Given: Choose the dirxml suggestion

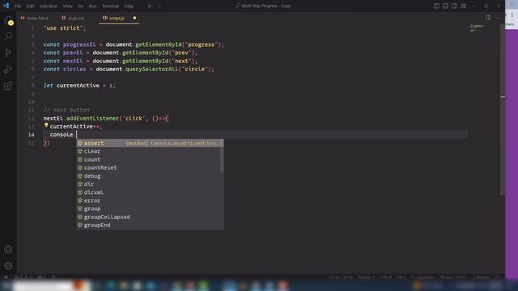Looking at the screenshot, I should pyautogui.click(x=150, y=192).
